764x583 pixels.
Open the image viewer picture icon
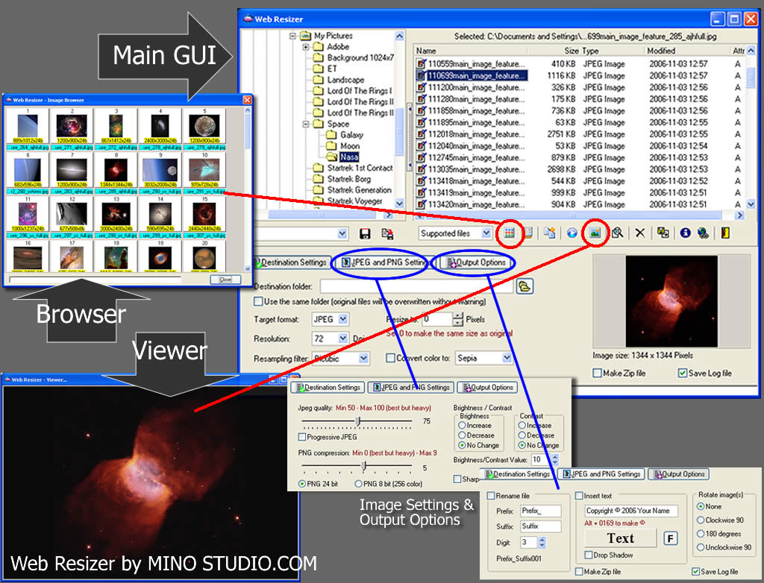(x=595, y=233)
